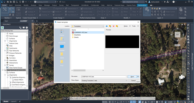Toggle the grid display in status bar
The image size is (194, 103).
tap(110, 102)
